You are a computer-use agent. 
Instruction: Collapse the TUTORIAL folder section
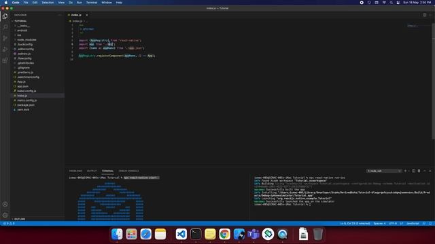[20, 21]
